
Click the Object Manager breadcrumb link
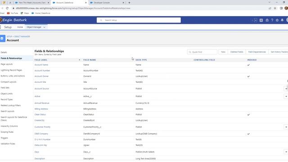tap(22, 36)
